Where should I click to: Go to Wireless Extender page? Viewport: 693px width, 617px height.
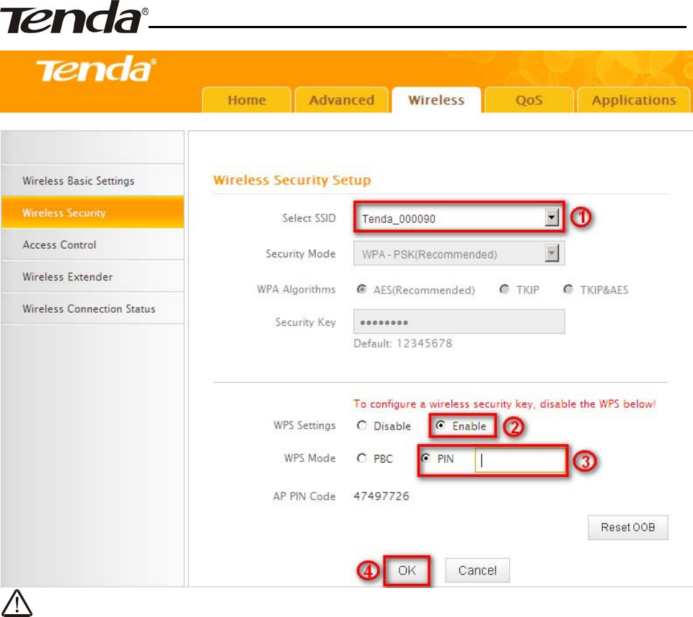coord(92,277)
